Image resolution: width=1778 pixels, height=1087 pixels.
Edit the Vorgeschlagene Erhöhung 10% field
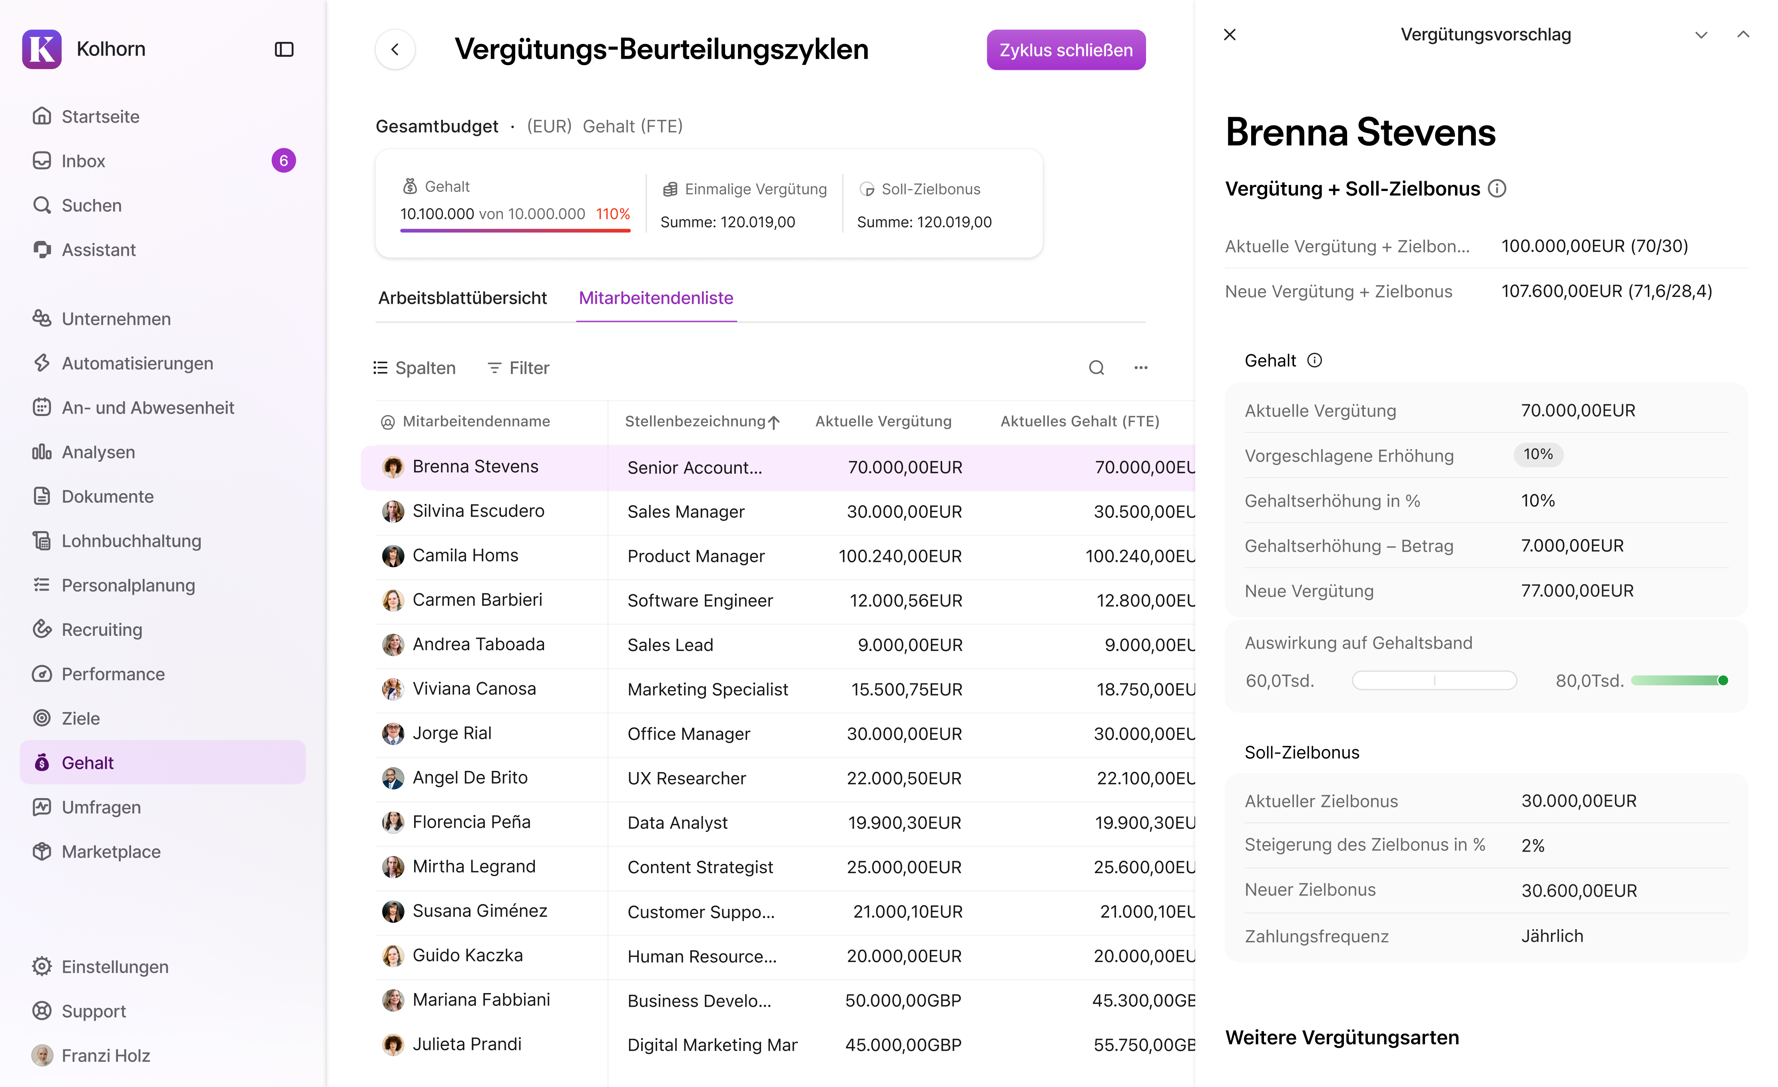[1538, 454]
